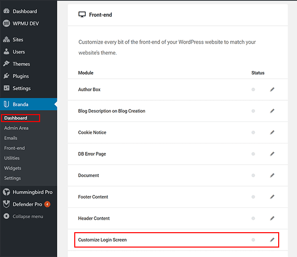
Task: Click the Customize Login Screen module name
Action: tap(102, 240)
